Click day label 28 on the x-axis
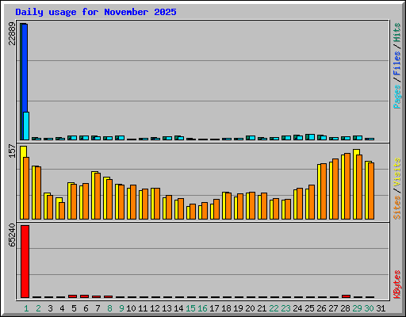Screen dimensions: 406x317 [x=345, y=308]
